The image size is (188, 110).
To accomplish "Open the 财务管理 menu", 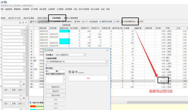I will (x=68, y=9).
